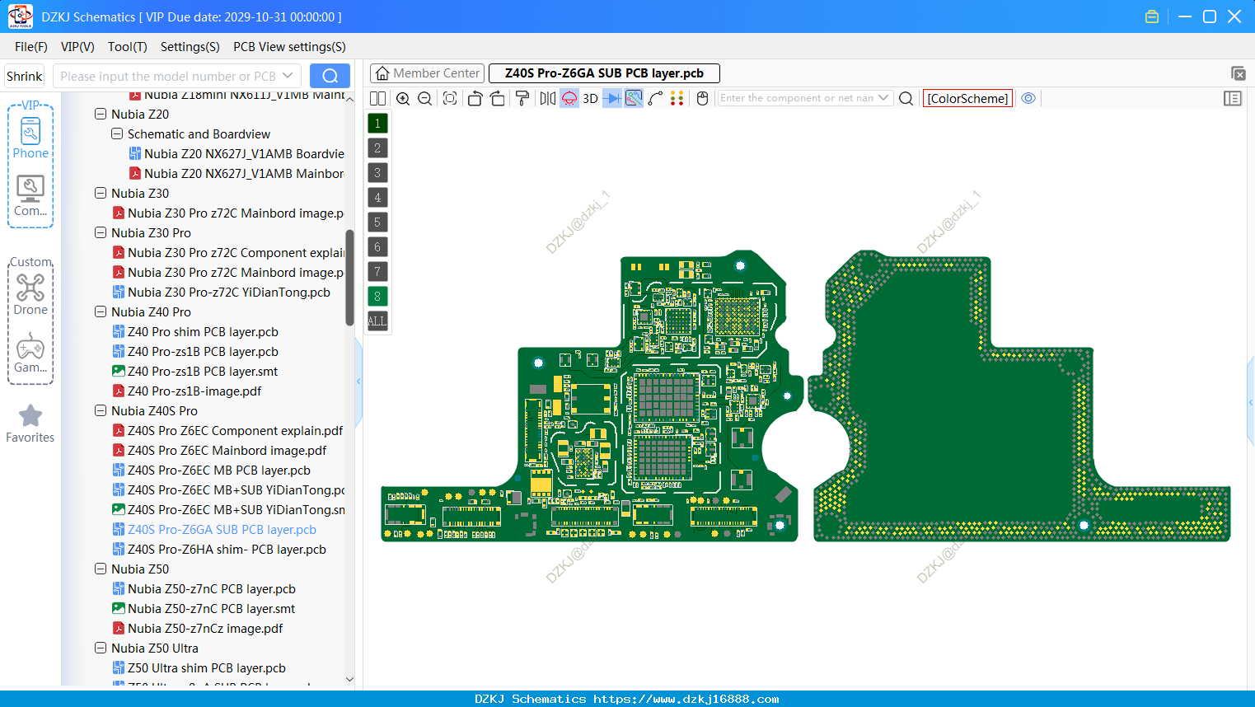The height and width of the screenshot is (707, 1255).
Task: Select the paint roller tool
Action: click(522, 98)
